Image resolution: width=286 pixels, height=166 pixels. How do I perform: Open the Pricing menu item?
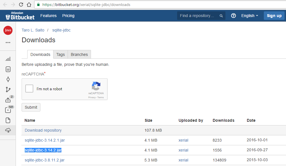(68, 16)
